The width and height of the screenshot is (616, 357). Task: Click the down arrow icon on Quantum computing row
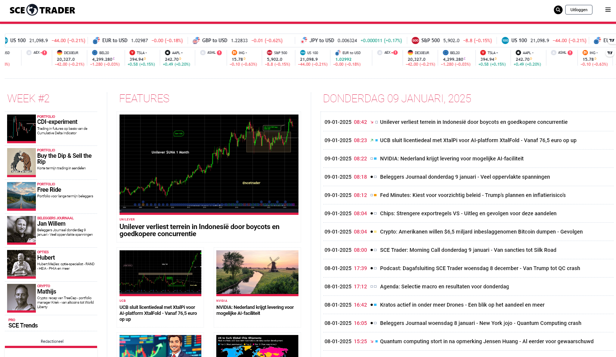372,341
